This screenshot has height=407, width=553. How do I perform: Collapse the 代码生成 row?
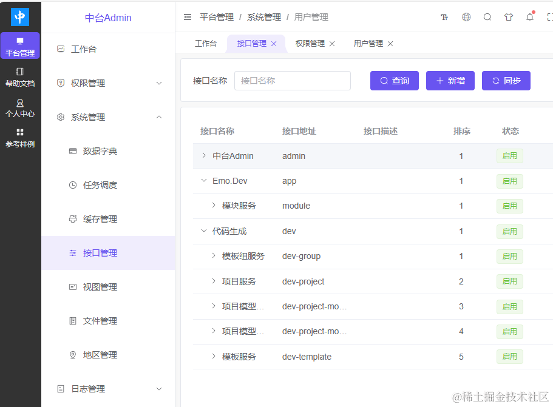click(204, 231)
